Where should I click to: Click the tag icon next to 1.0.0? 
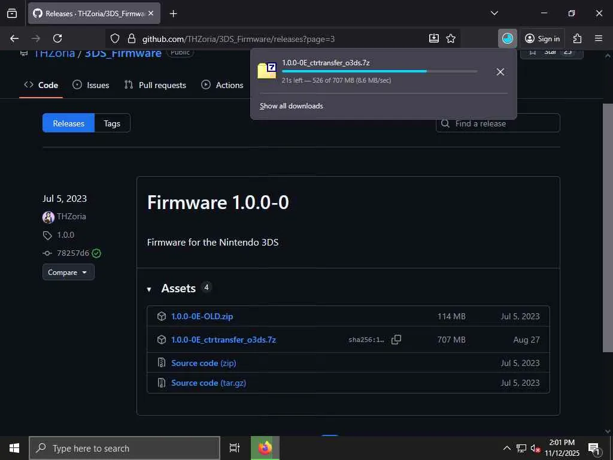coord(47,235)
